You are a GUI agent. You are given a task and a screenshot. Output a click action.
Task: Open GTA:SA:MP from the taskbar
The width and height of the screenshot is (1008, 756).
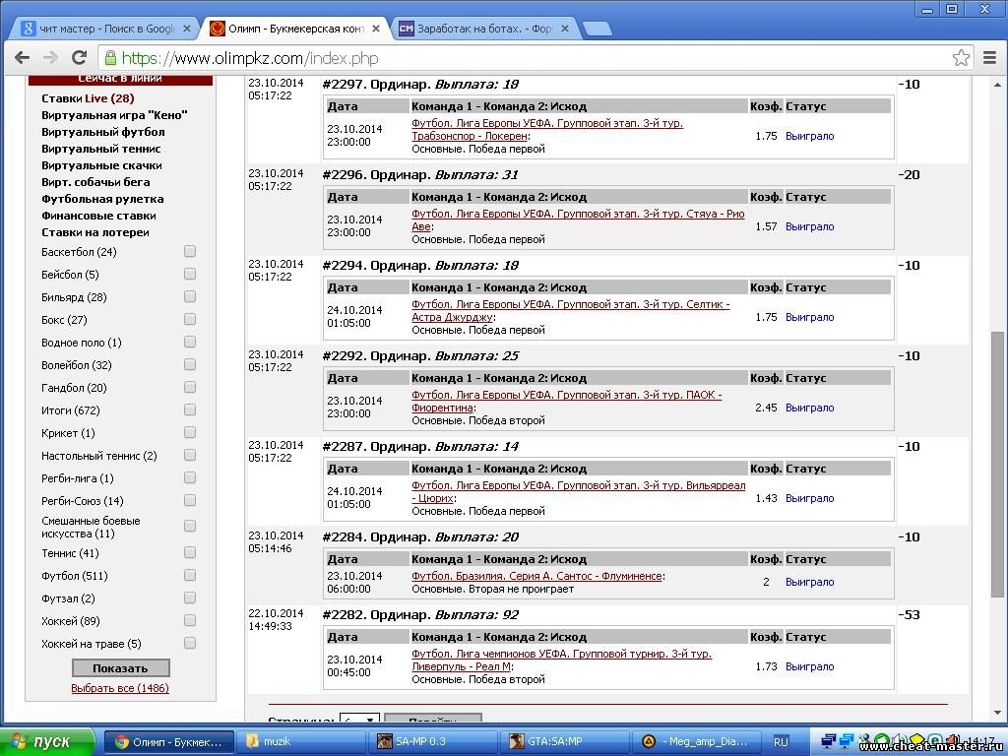[566, 741]
